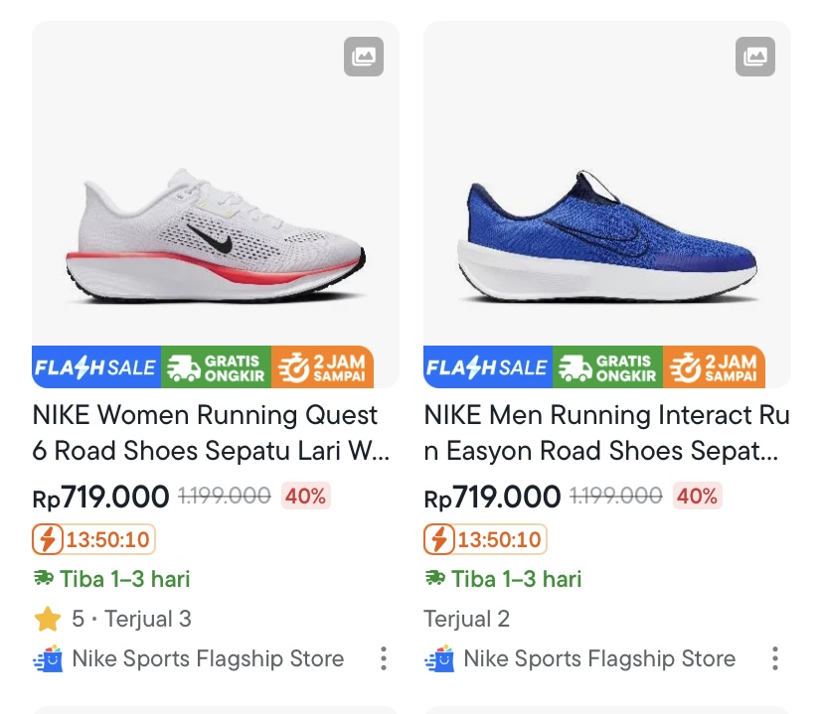823x714 pixels.
Task: Click Gratis Ongkir badge on Men's shoe
Action: [607, 367]
